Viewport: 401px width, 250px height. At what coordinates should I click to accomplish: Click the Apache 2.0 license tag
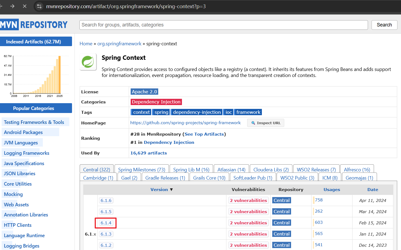(x=144, y=92)
